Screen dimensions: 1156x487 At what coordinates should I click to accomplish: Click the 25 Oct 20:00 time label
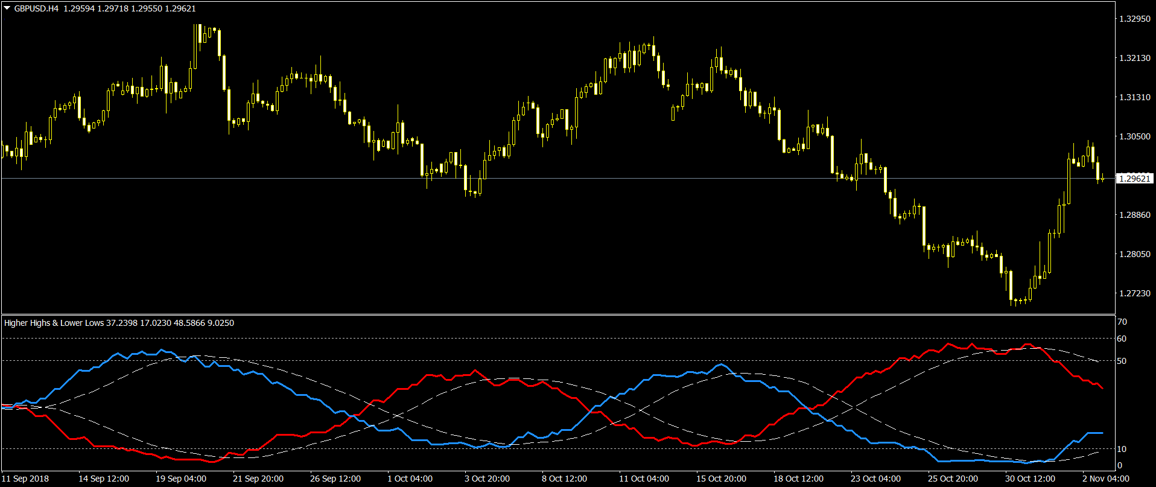click(x=953, y=479)
